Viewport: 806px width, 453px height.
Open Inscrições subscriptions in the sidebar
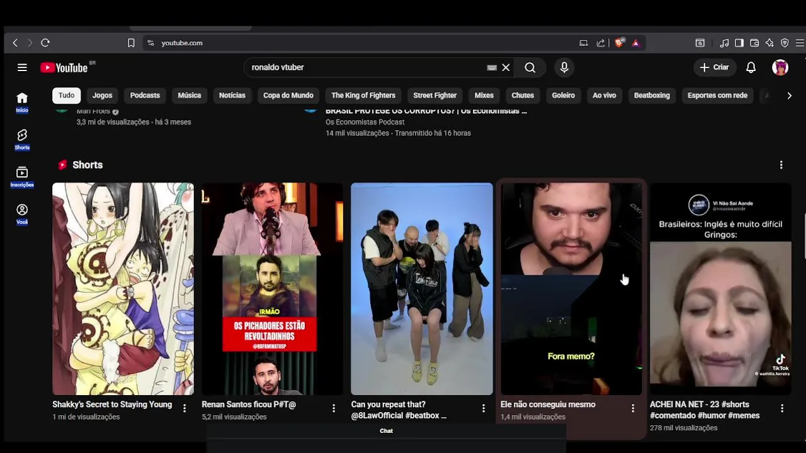(x=22, y=177)
